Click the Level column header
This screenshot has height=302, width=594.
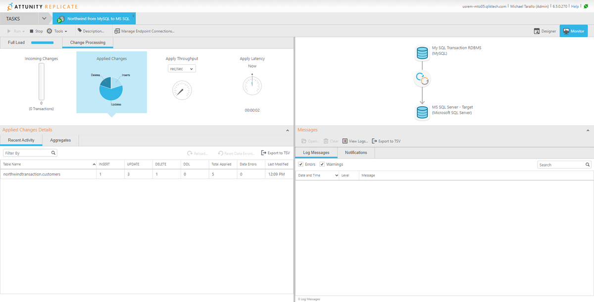[x=349, y=175]
